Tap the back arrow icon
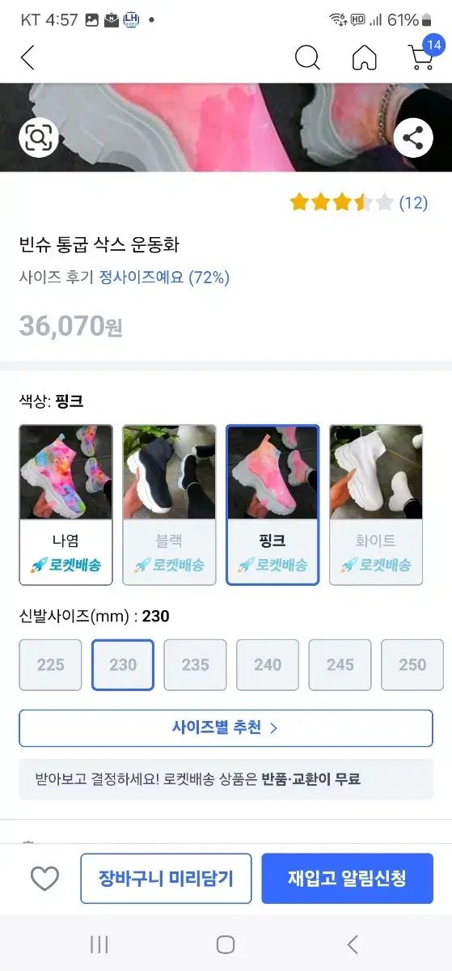The image size is (452, 971). [27, 57]
